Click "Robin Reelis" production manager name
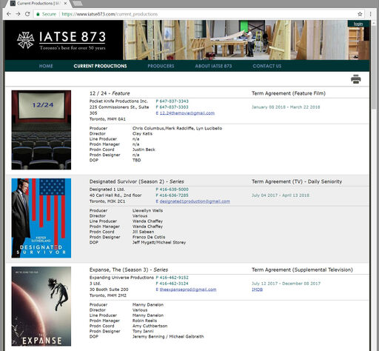The width and height of the screenshot is (379, 351). point(144,321)
